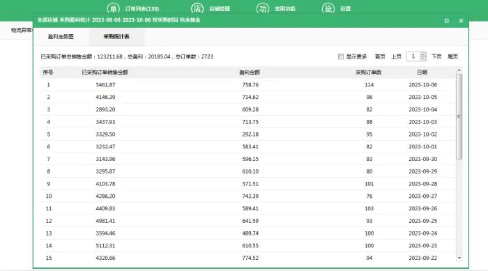Open the 设置 settings icon
This screenshot has width=488, height=271.
click(x=328, y=8)
